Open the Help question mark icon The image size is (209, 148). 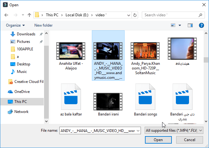[202, 25]
